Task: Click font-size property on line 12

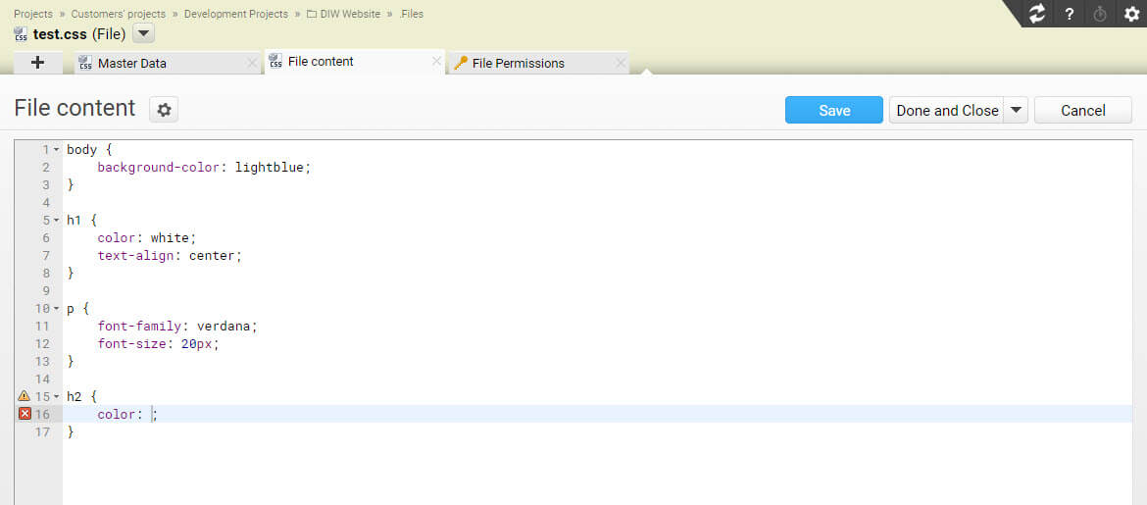Action: click(131, 343)
